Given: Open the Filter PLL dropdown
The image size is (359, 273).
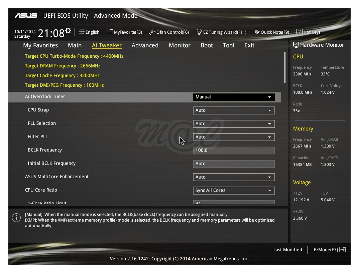Looking at the screenshot, I should [234, 137].
